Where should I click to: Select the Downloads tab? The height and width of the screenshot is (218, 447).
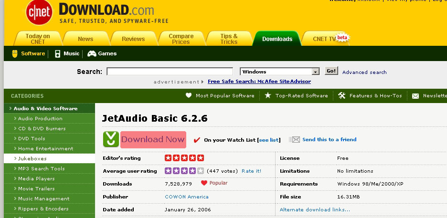[277, 39]
